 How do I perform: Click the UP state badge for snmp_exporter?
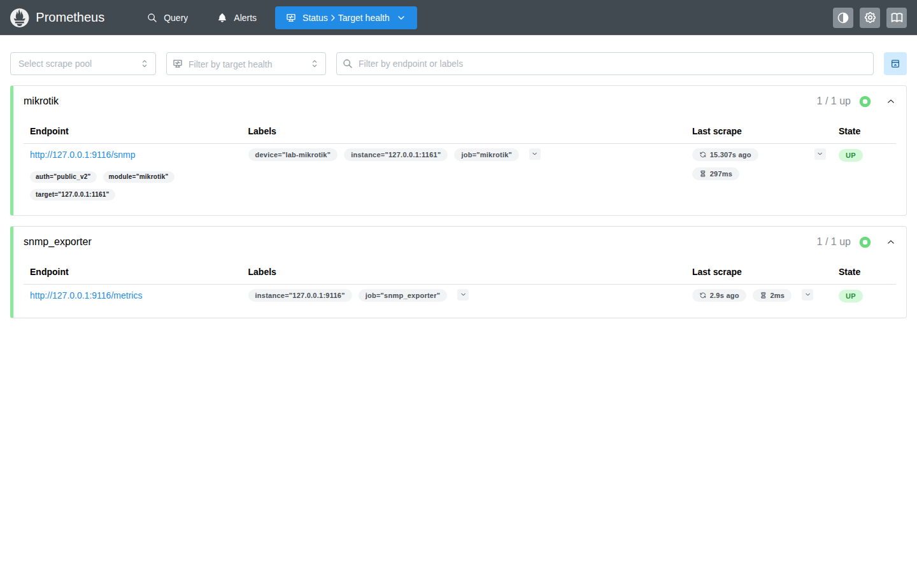point(851,296)
